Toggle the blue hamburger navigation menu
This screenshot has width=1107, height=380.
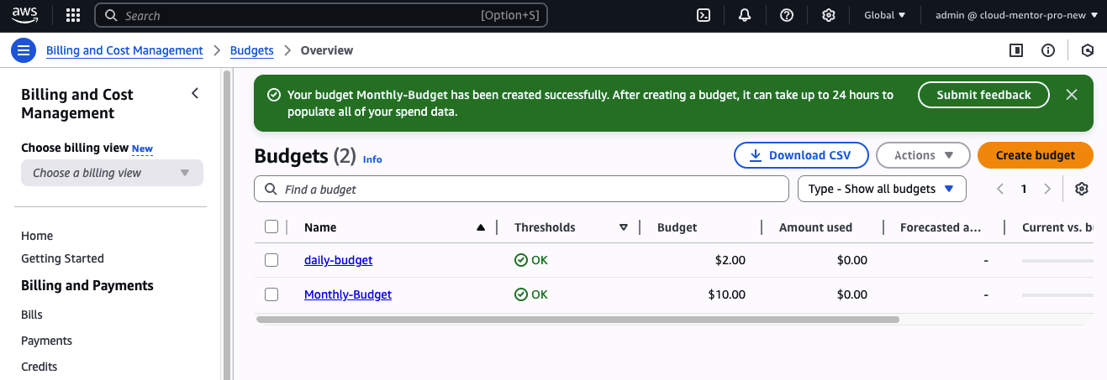[23, 50]
